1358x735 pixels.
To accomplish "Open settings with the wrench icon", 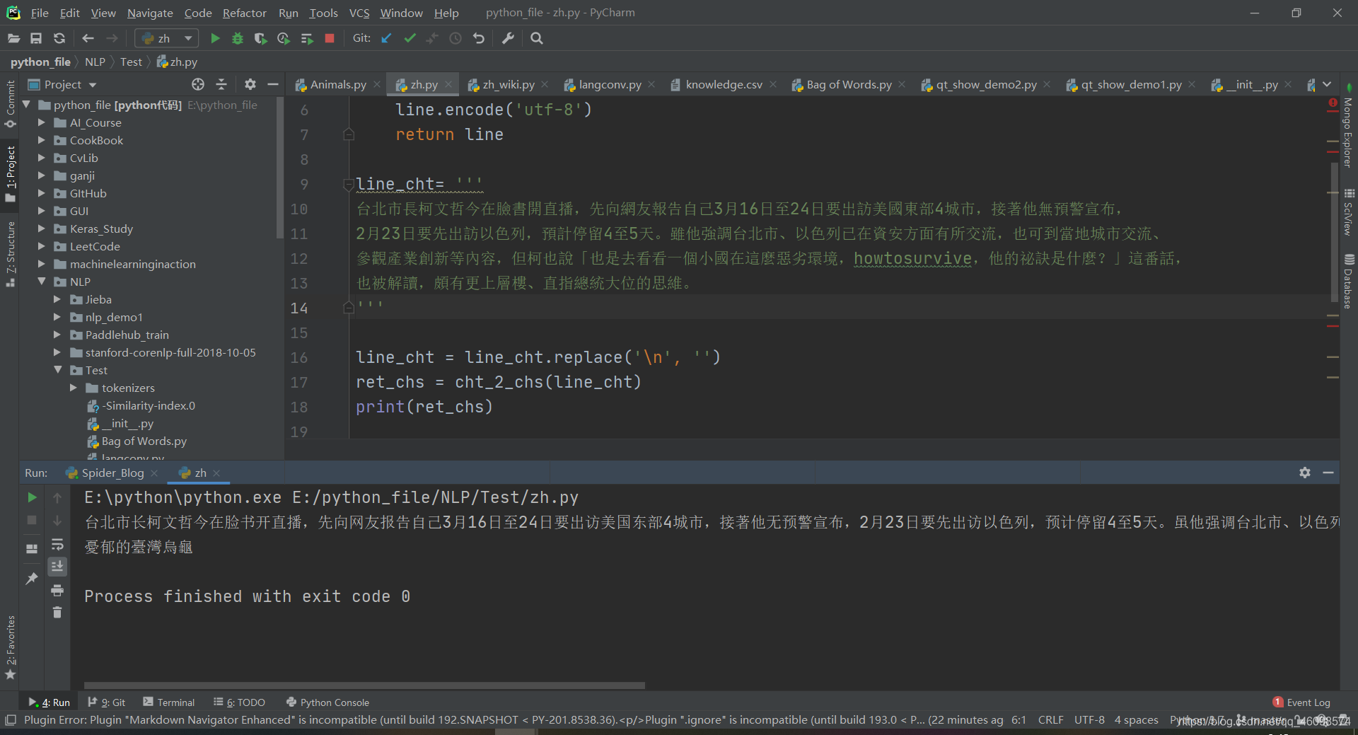I will [508, 38].
